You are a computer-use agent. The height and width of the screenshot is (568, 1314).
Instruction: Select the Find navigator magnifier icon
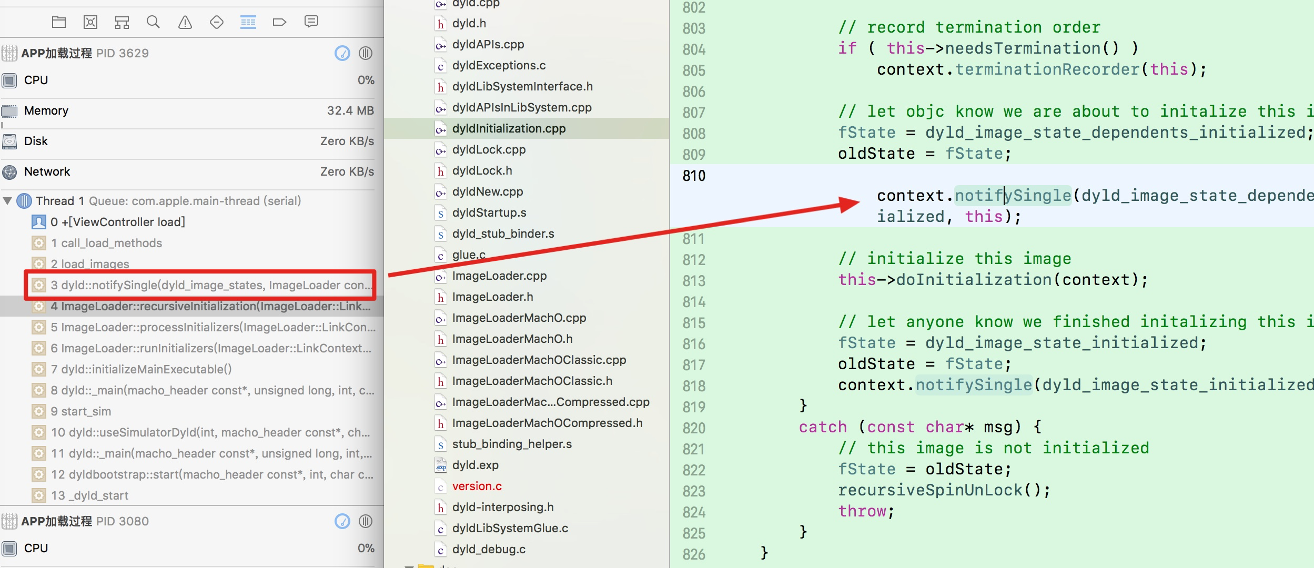(153, 22)
